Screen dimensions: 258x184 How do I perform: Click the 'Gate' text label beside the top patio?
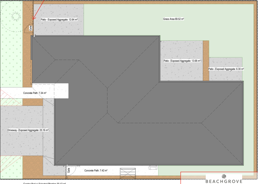[31, 28]
